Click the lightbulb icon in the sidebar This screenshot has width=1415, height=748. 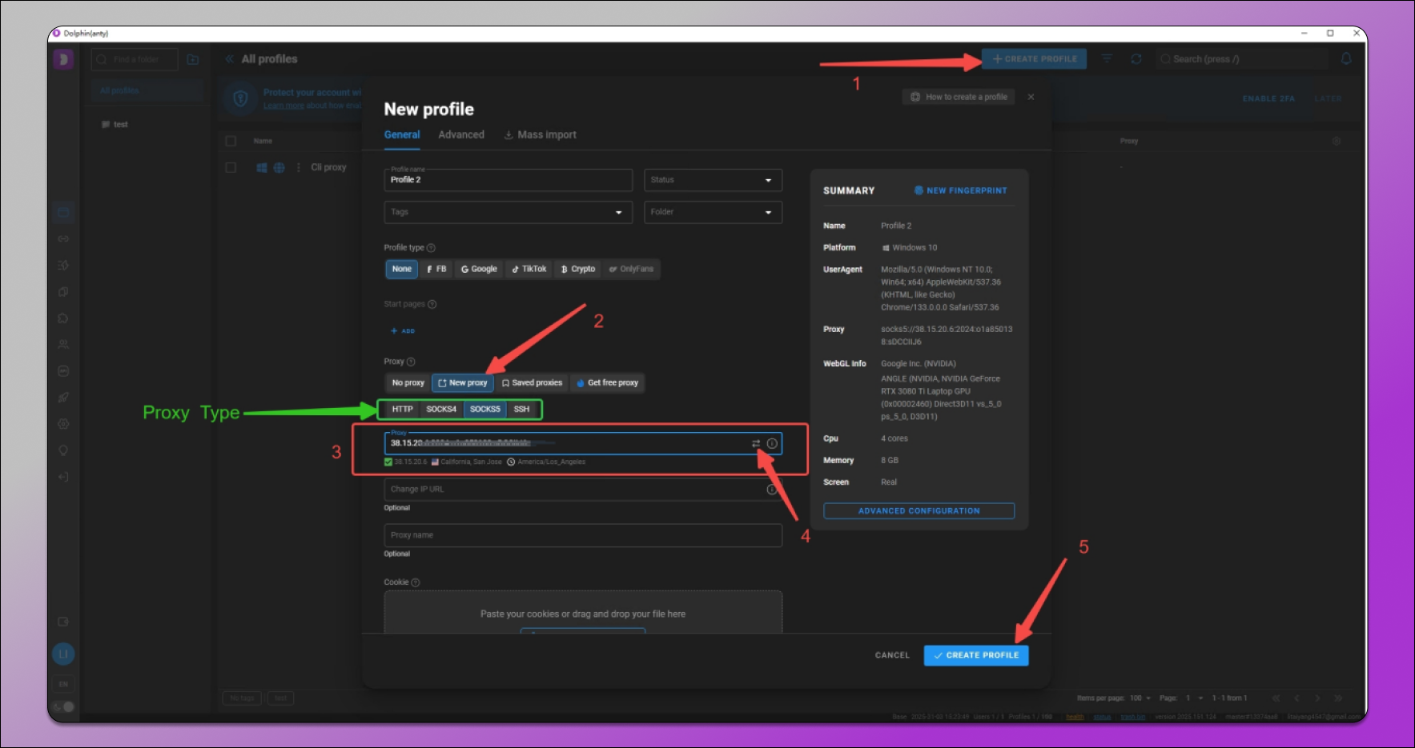[63, 450]
